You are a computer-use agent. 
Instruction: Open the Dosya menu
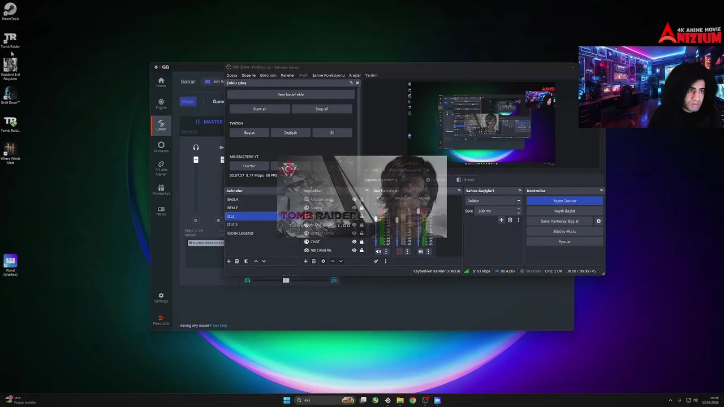(232, 75)
